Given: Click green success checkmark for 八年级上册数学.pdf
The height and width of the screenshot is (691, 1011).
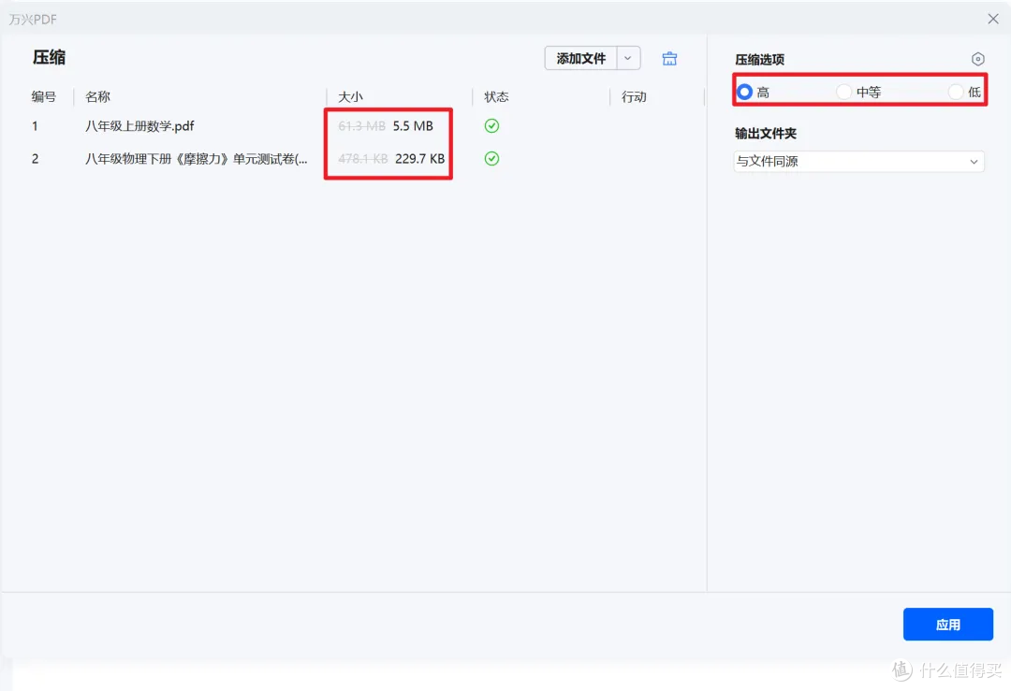Looking at the screenshot, I should (x=491, y=125).
